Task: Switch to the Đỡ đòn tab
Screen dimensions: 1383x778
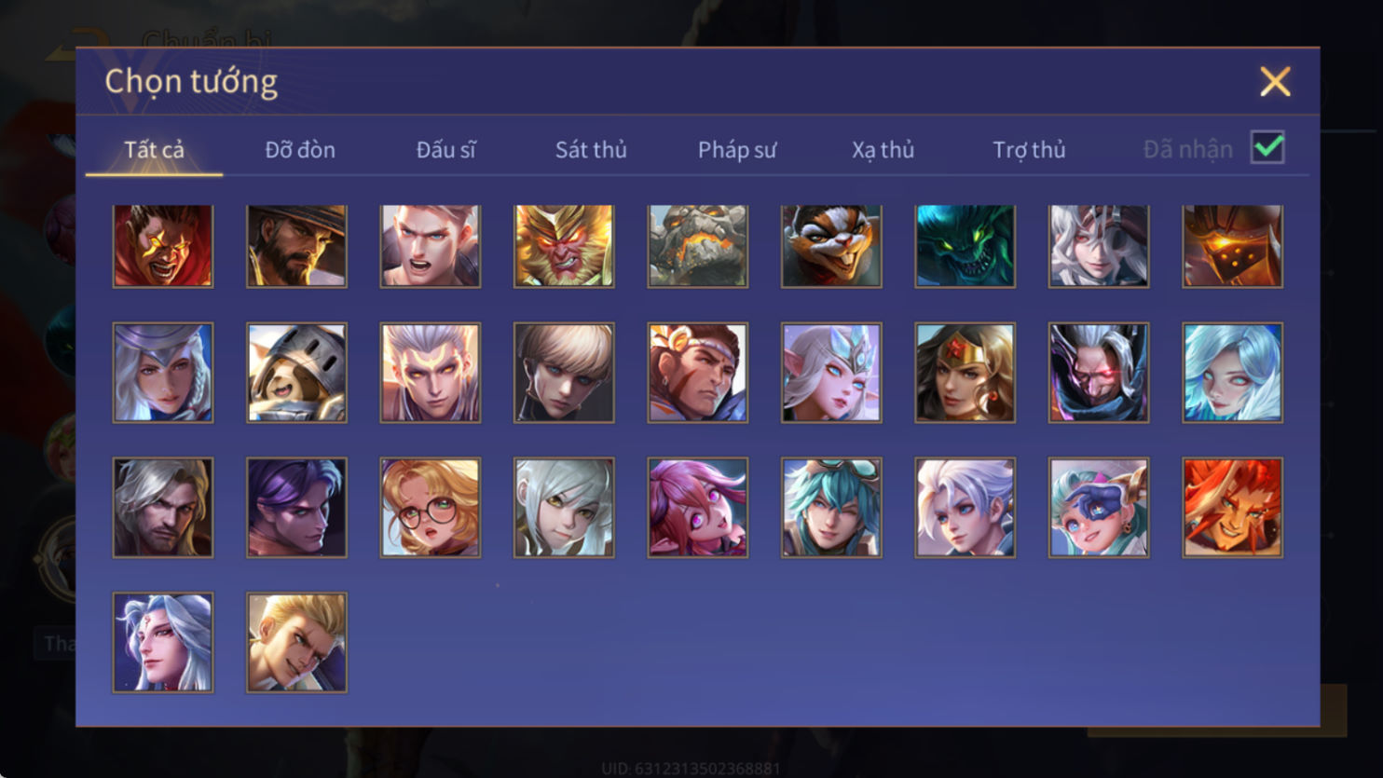Action: (x=300, y=149)
